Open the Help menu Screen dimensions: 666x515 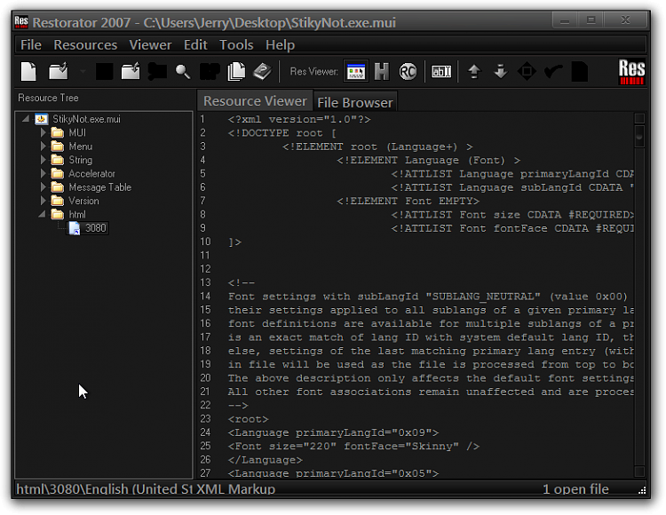click(280, 44)
